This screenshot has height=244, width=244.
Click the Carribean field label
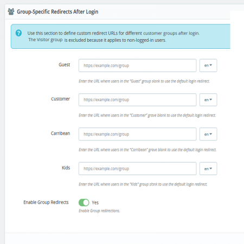coord(60,133)
